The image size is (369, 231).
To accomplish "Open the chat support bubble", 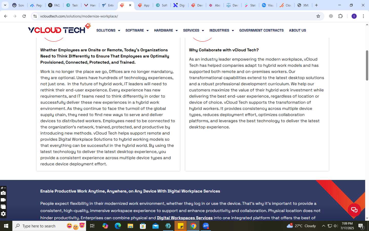I will tap(354, 210).
